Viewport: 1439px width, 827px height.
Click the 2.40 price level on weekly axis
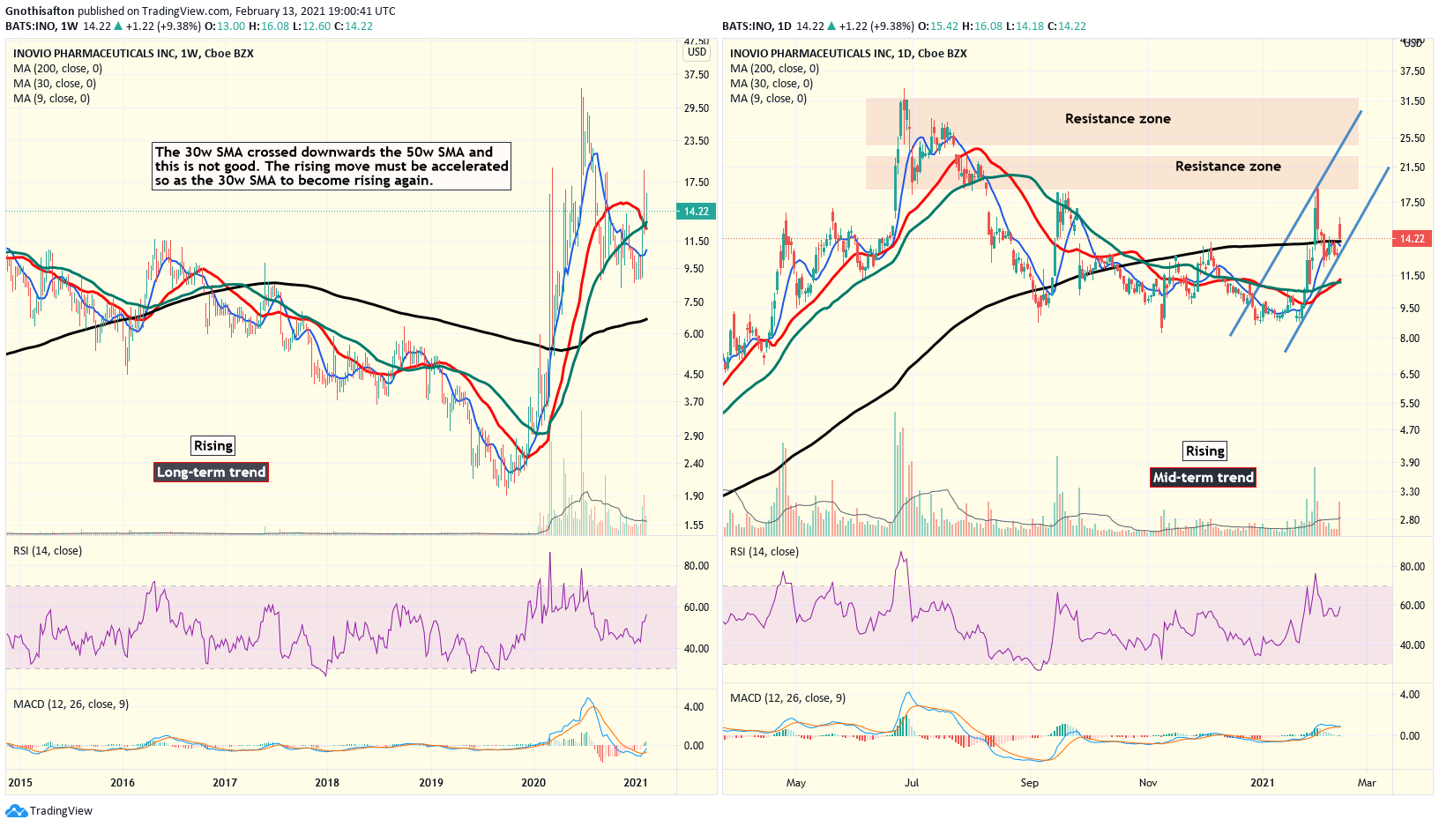[694, 464]
